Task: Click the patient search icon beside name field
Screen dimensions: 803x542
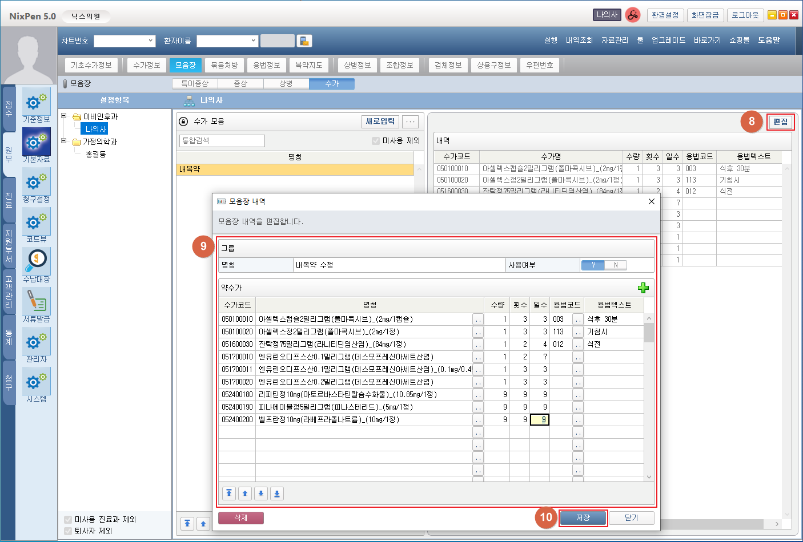Action: pyautogui.click(x=304, y=41)
